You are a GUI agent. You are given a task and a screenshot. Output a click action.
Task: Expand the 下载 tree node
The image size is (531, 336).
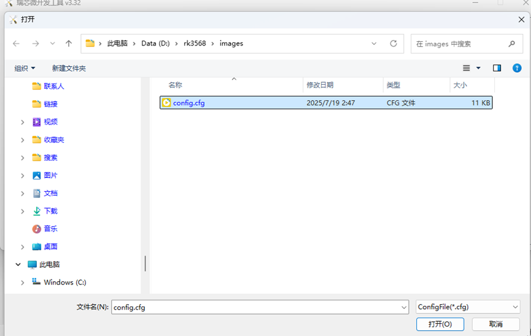(x=22, y=211)
